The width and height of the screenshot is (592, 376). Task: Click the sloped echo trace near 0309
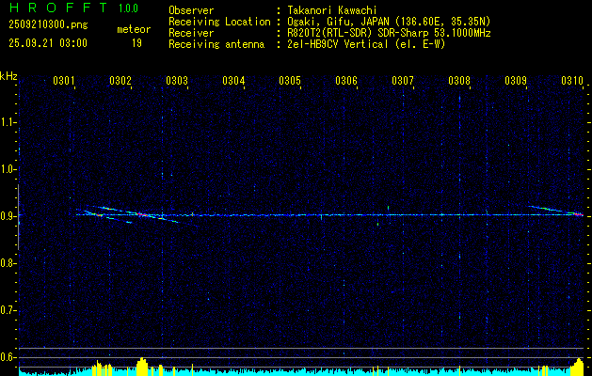(x=553, y=210)
